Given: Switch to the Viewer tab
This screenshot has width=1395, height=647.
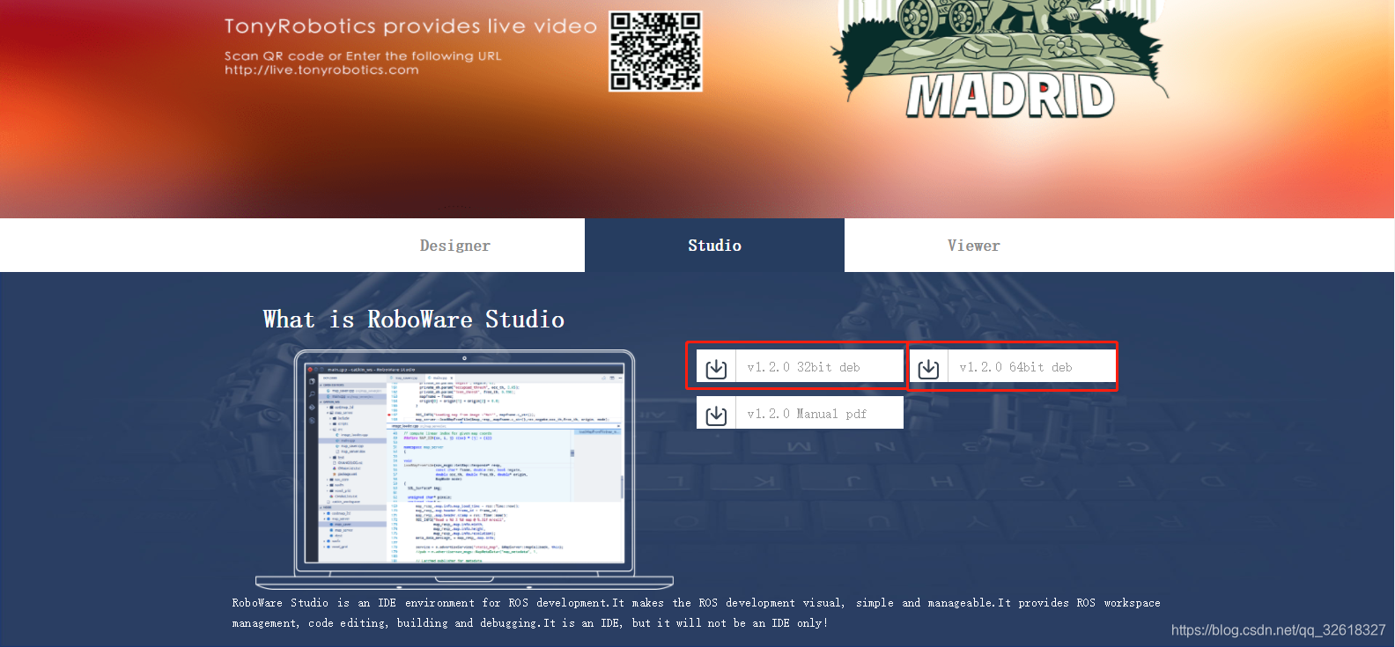Looking at the screenshot, I should [974, 246].
